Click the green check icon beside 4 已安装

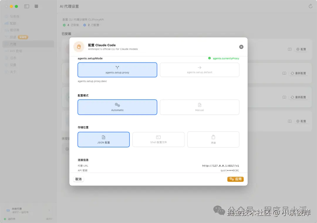coord(64,25)
